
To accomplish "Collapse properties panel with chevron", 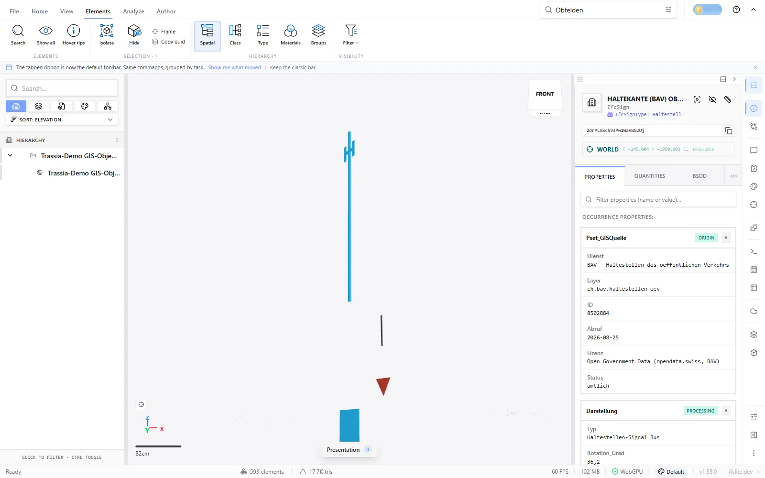I will pos(734,79).
